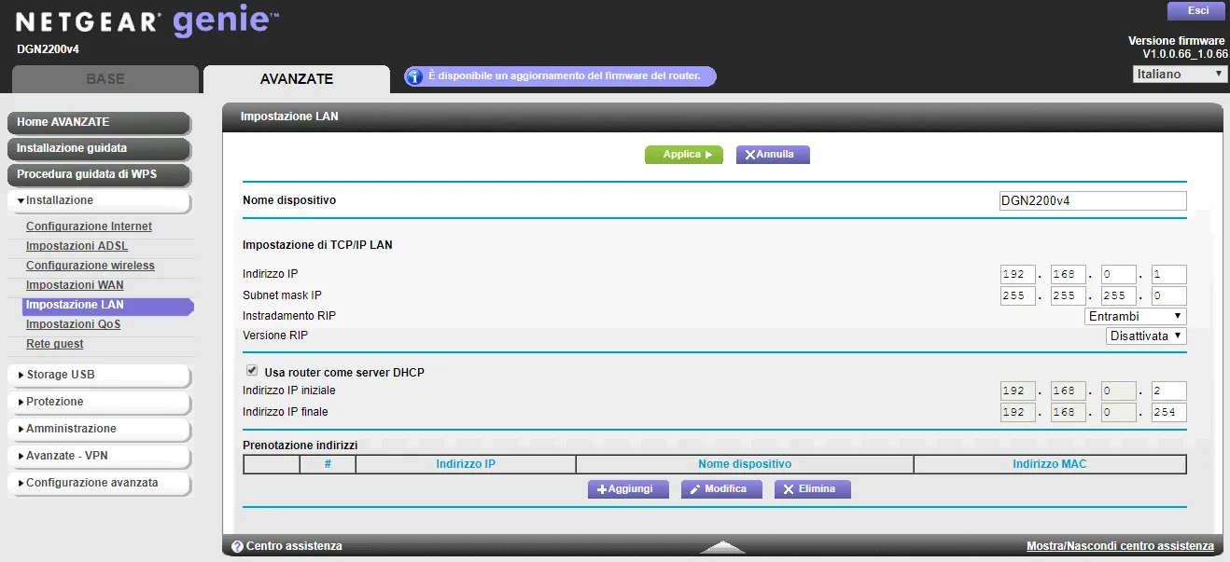Open Rete guest link

tap(55, 344)
